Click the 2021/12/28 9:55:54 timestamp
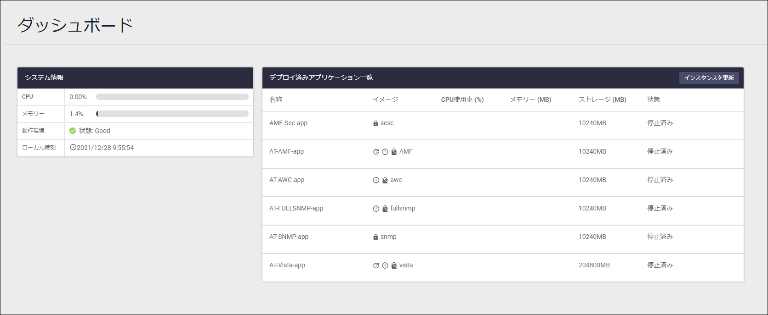The image size is (768, 315). [105, 148]
